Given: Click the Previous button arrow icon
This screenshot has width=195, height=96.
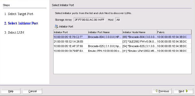Looking at the screenshot, I should (x=156, y=91).
